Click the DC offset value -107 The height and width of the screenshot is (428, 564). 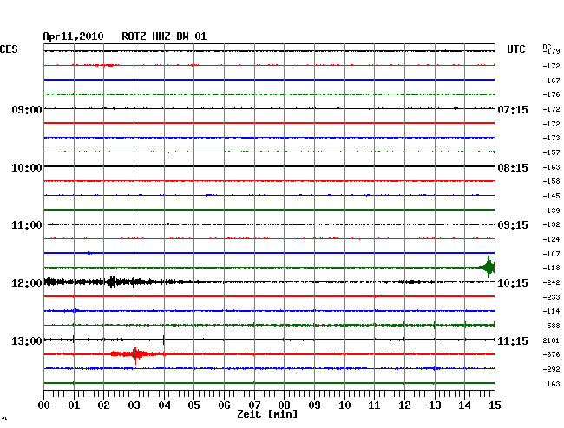coord(551,254)
